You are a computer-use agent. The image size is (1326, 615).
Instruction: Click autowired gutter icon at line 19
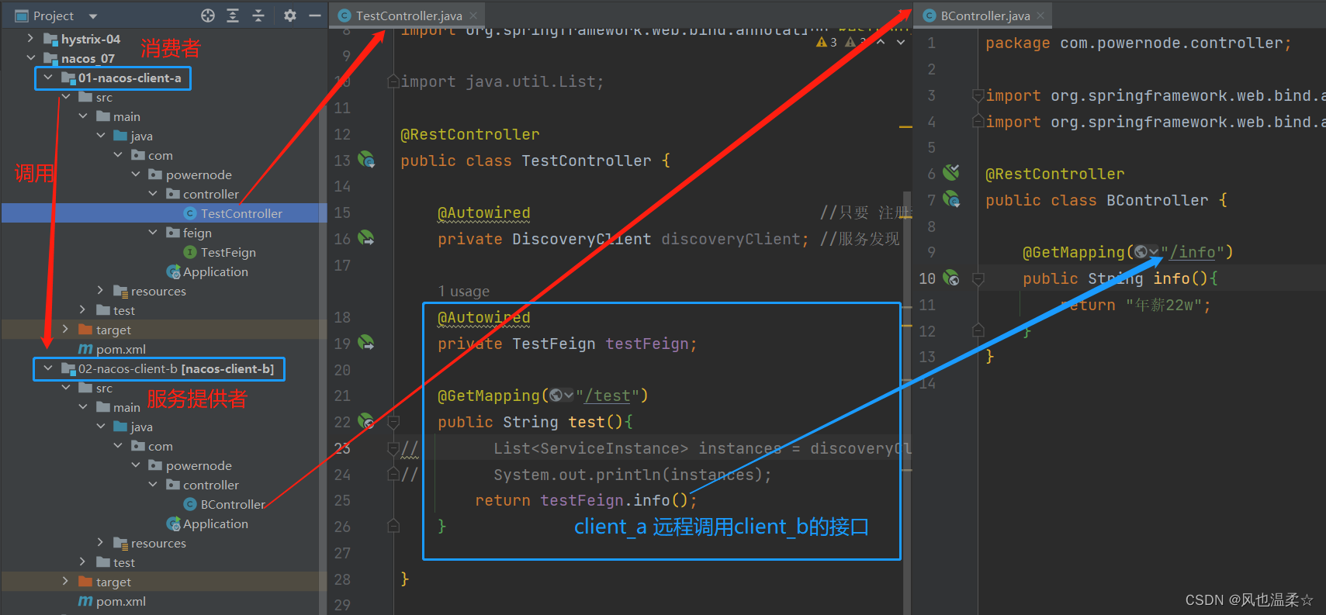coord(366,342)
